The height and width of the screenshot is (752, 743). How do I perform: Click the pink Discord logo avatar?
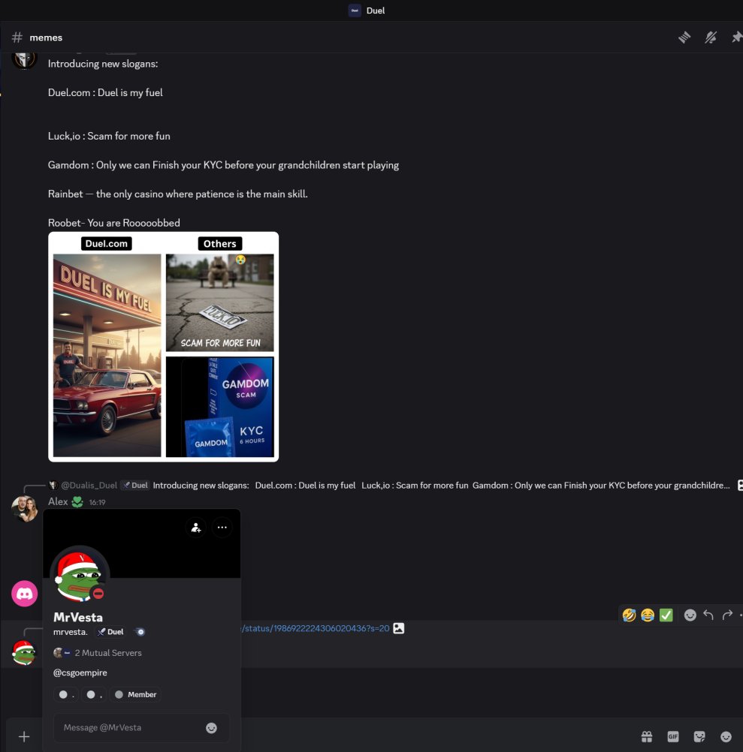coord(25,594)
